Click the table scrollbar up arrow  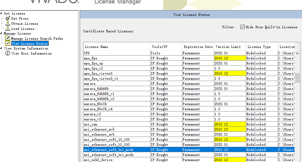[x=298, y=53]
